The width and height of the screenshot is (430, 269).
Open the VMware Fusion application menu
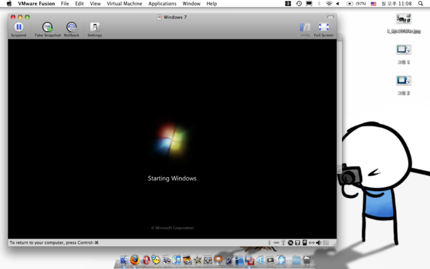click(x=36, y=4)
